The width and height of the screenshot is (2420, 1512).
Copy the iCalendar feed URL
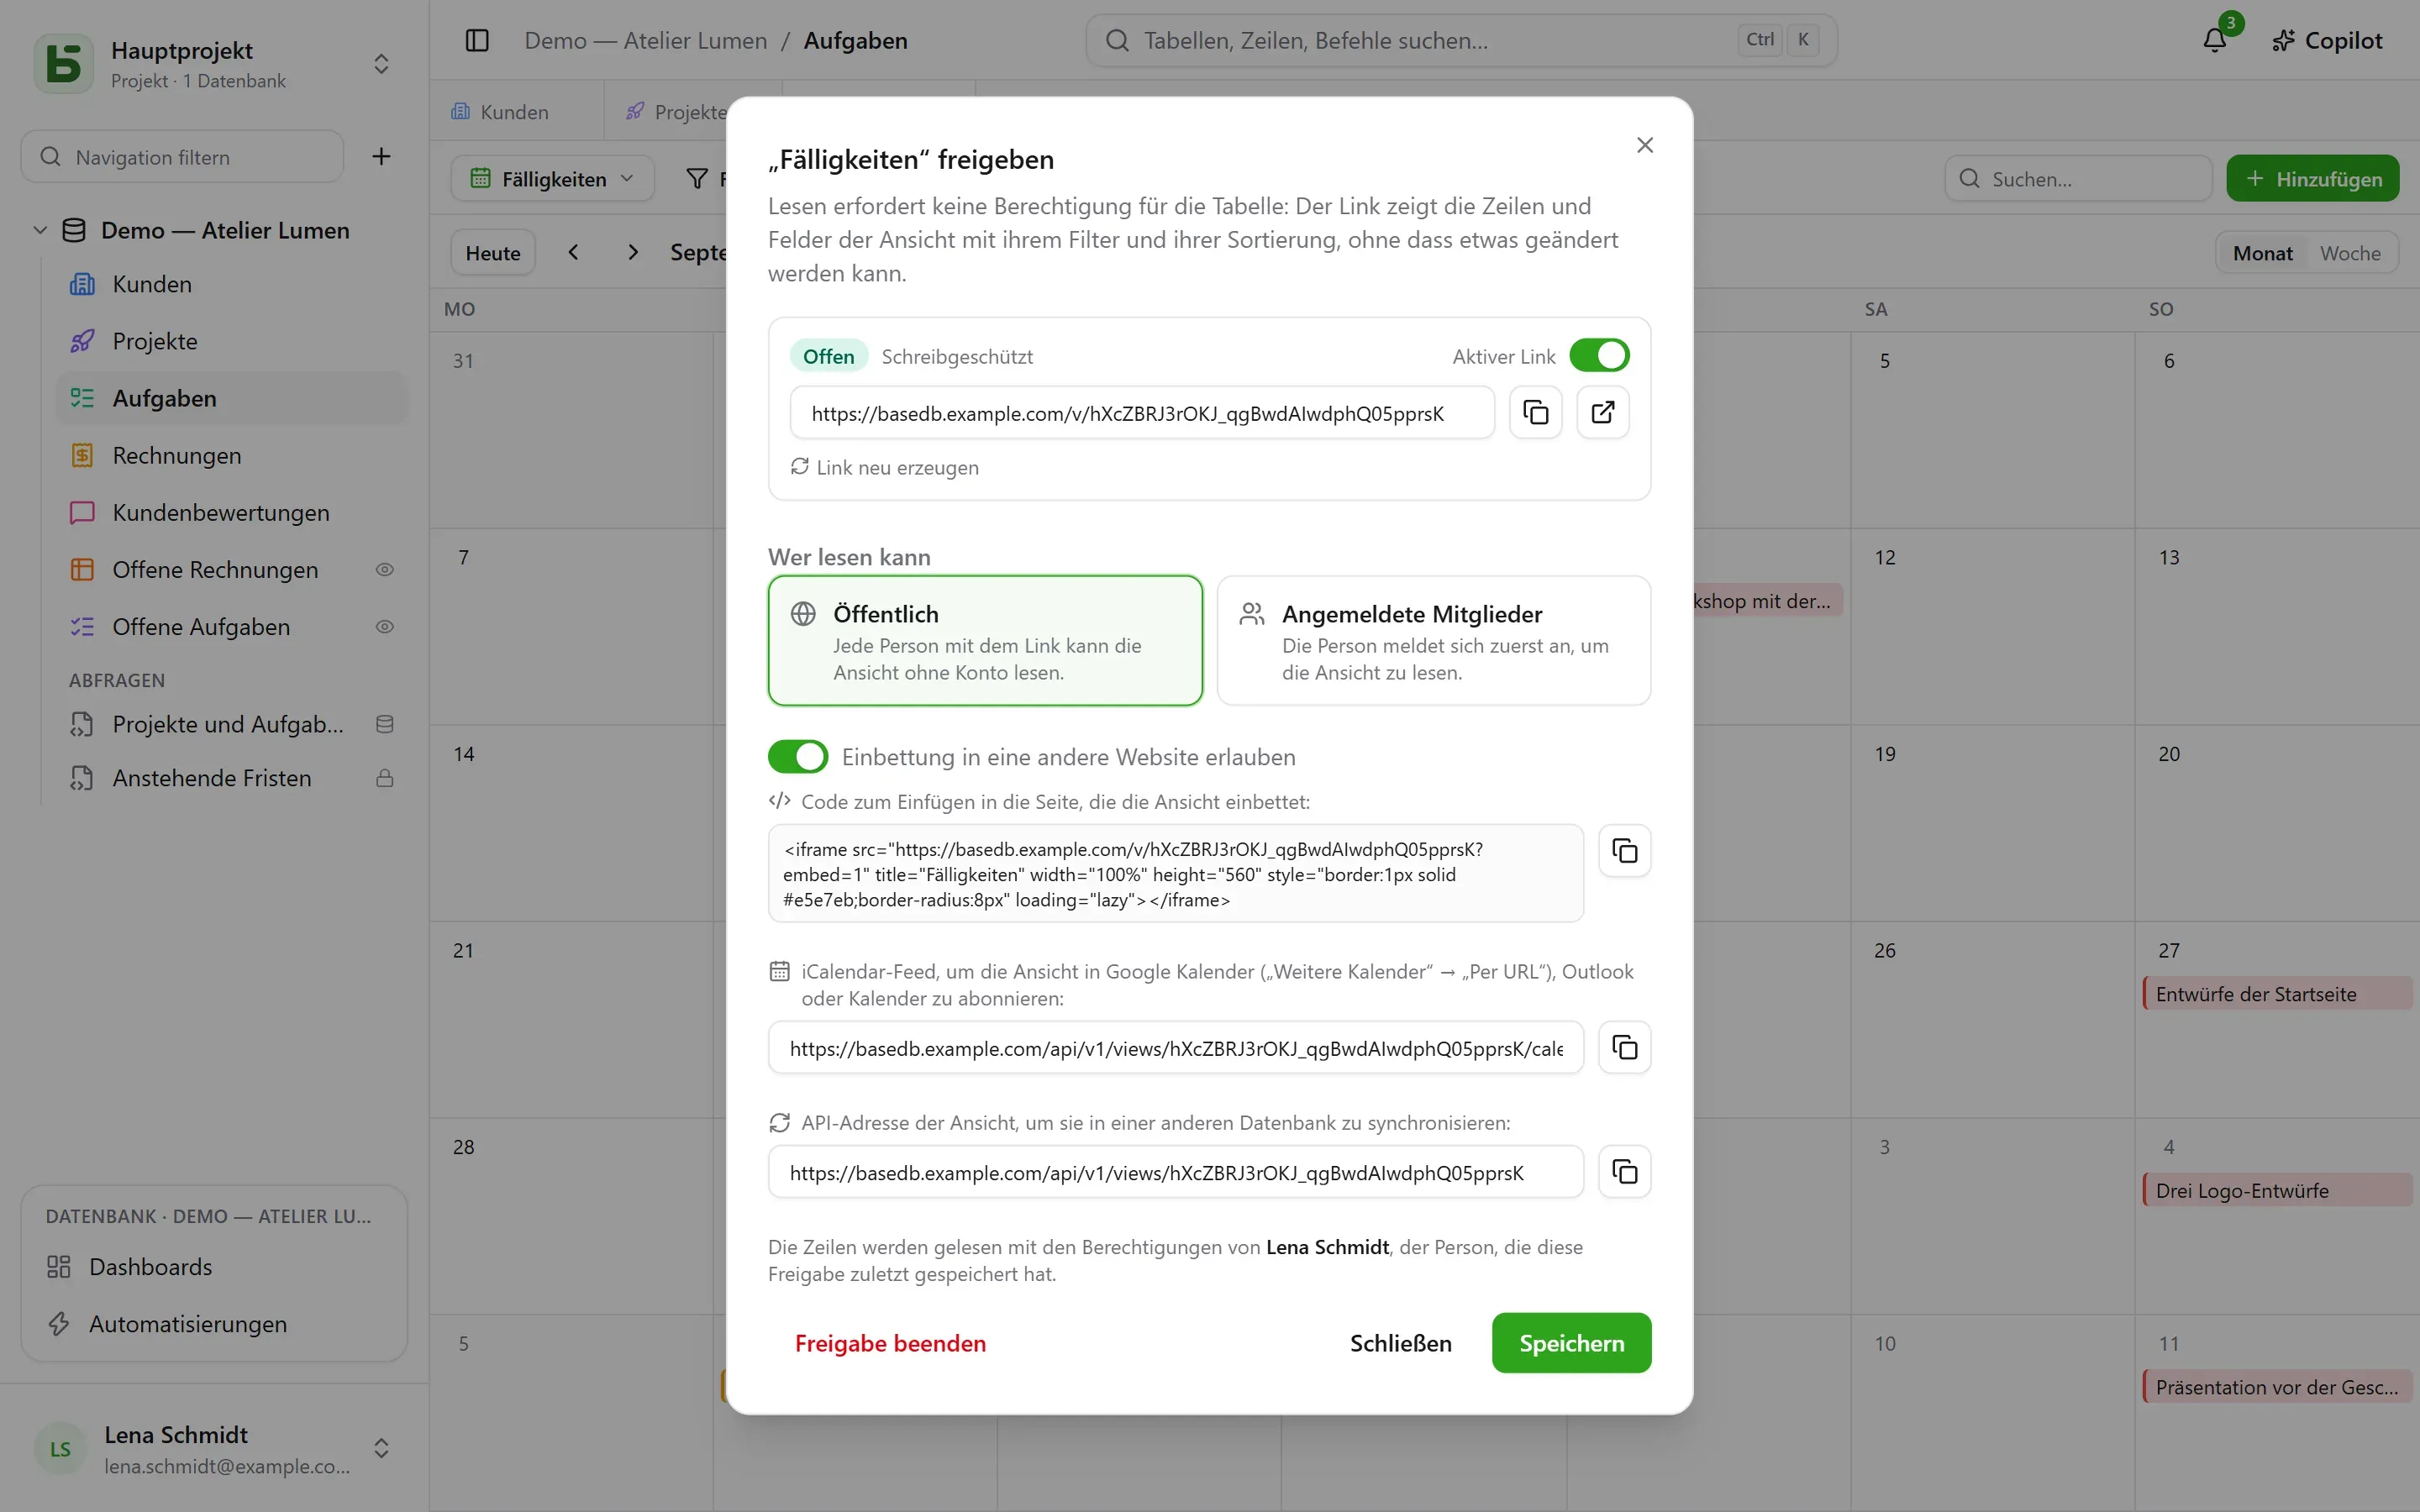point(1624,1047)
